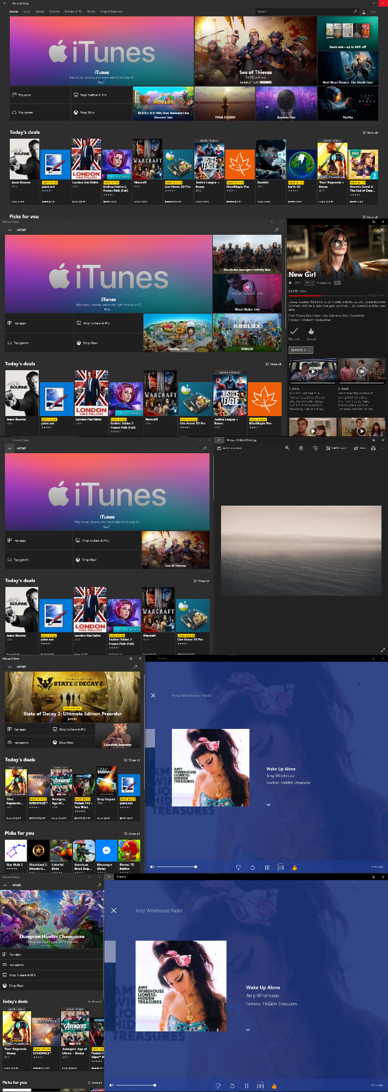This screenshot has width=388, height=1092.
Task: Click the Zoom icon in Photos toolbar
Action: tap(287, 448)
